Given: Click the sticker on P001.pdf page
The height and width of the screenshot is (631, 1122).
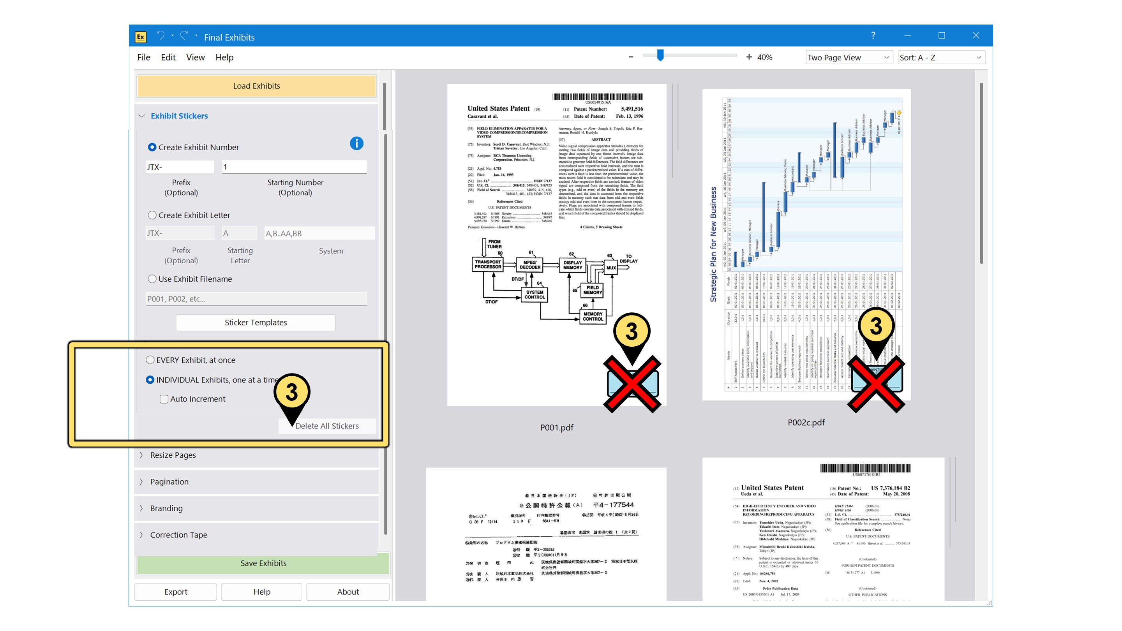Looking at the screenshot, I should (x=633, y=384).
